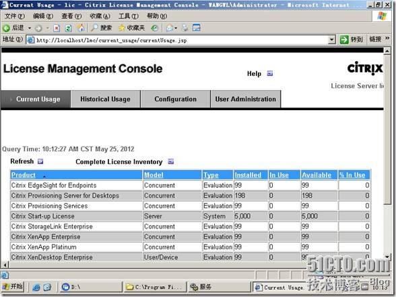The image size is (396, 297).
Task: Click the 'Citrix XenApp Enterprise' cell
Action: (x=76, y=237)
